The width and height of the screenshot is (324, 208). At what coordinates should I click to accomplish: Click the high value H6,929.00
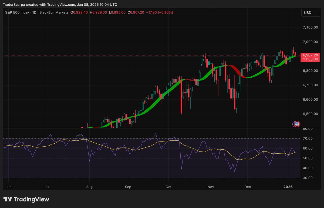click(x=98, y=12)
